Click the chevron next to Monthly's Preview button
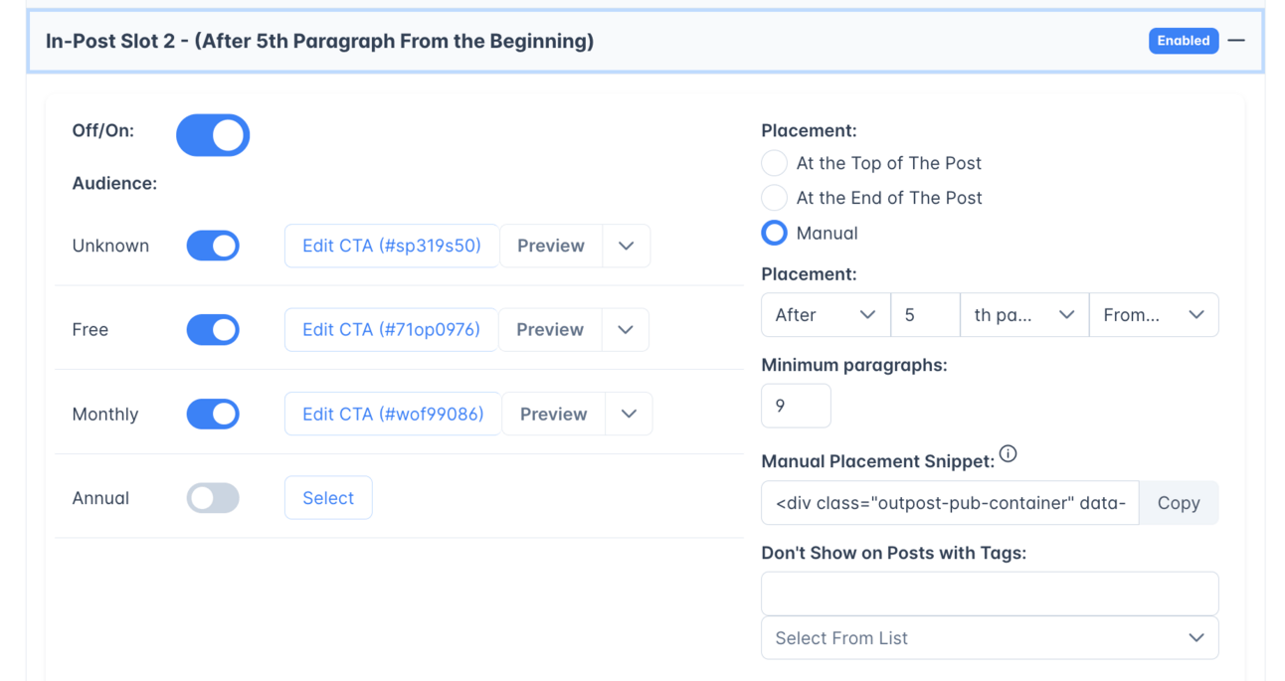The image size is (1285, 681). pyautogui.click(x=630, y=414)
